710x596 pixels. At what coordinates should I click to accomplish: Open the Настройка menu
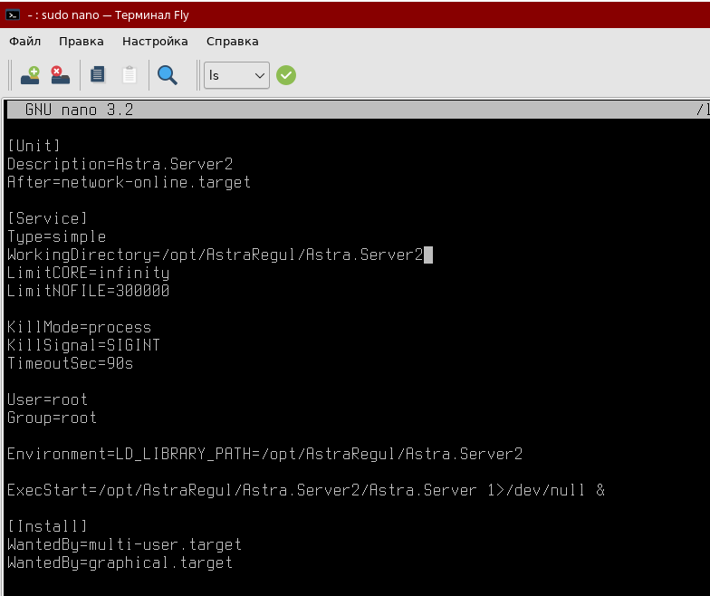155,41
